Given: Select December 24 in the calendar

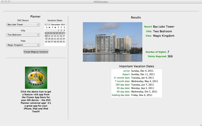Looking at the screenshot, I should (64, 39).
